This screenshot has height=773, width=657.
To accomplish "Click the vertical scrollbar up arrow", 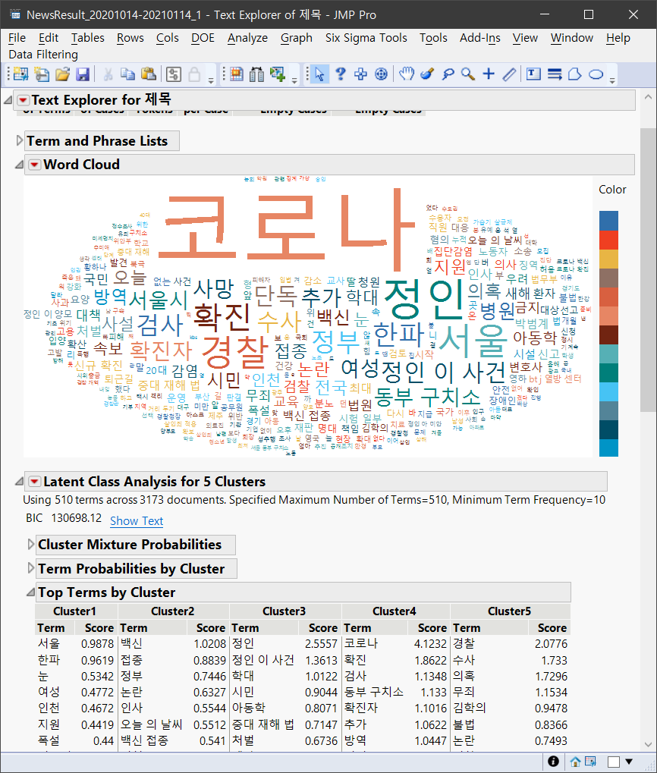I will click(648, 97).
